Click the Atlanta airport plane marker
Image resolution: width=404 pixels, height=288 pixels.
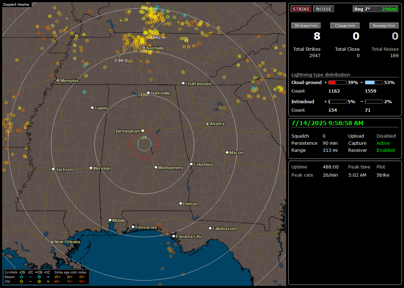click(x=207, y=124)
